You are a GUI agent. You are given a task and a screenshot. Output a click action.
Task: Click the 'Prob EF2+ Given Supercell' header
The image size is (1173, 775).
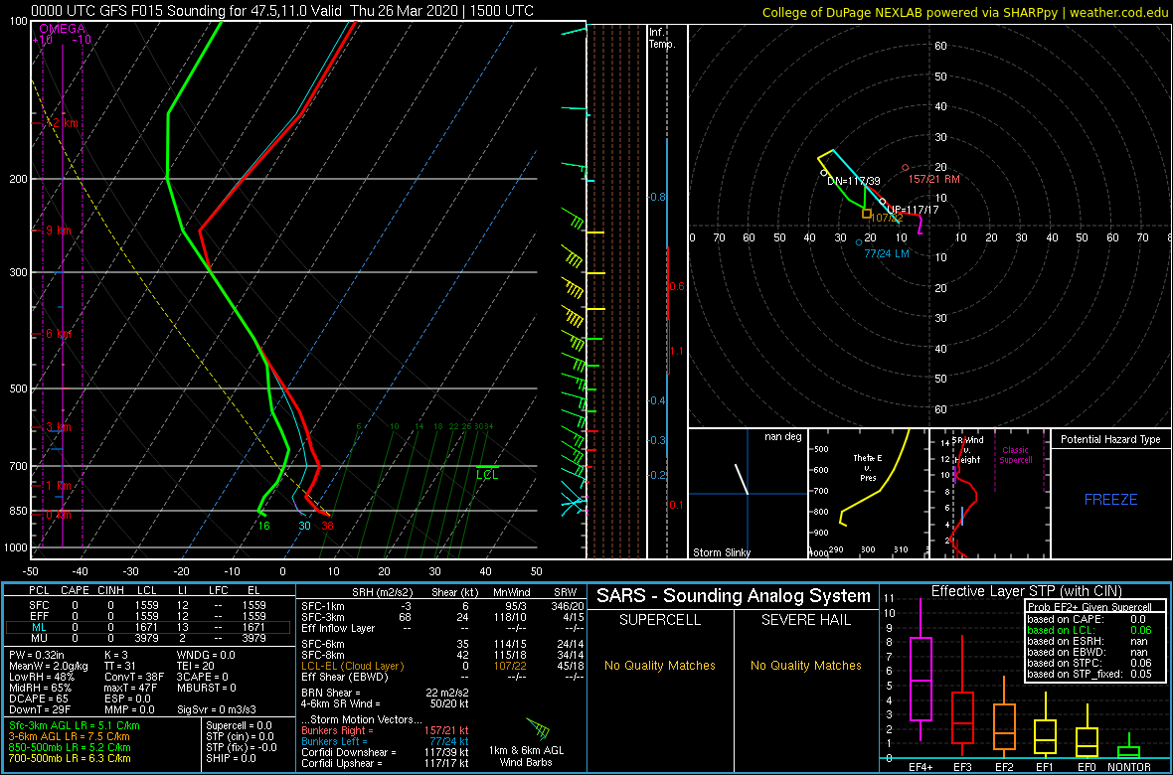(1089, 607)
